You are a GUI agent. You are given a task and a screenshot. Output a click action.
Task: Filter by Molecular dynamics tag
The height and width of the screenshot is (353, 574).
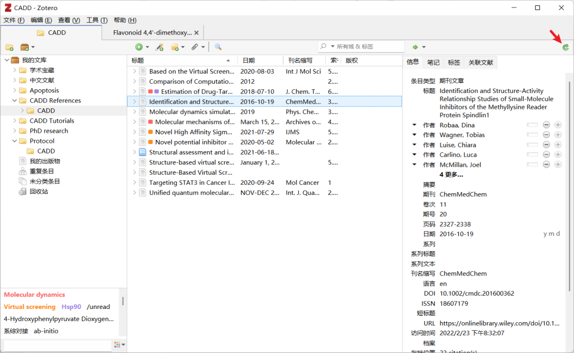pos(35,295)
